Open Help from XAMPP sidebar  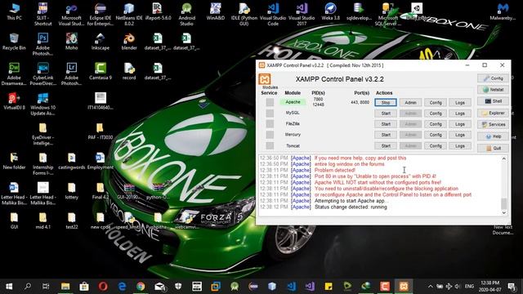493,136
